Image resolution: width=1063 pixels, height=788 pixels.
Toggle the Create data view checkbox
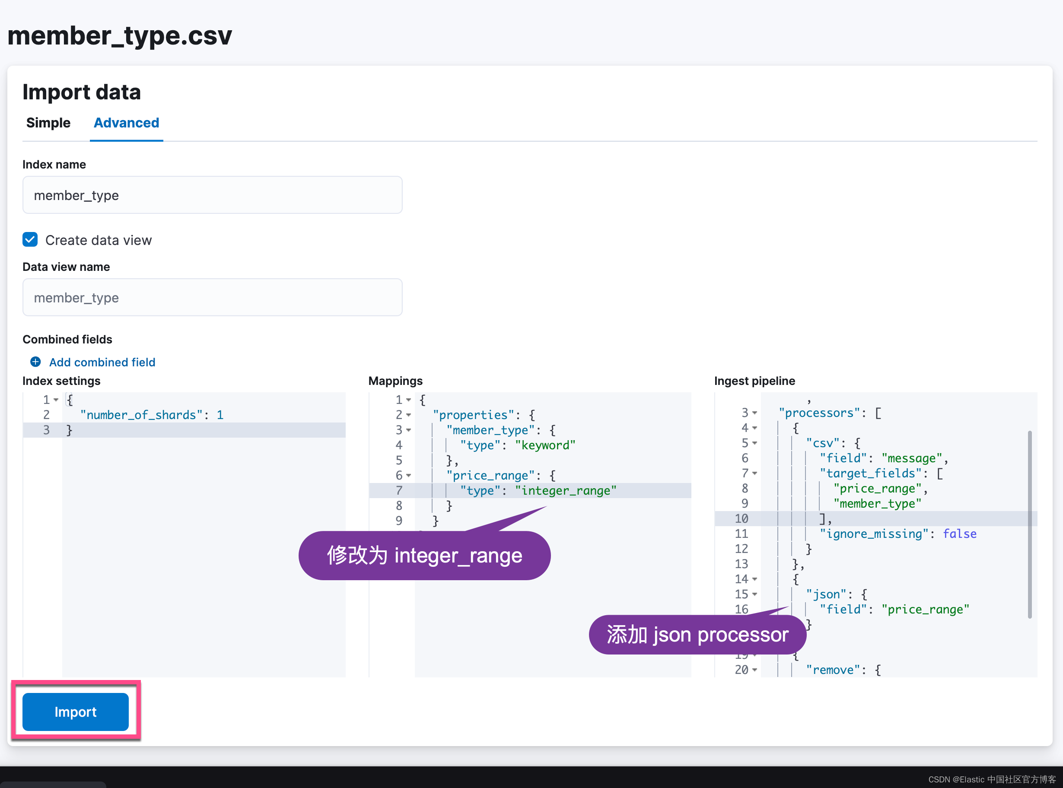pyautogui.click(x=29, y=239)
